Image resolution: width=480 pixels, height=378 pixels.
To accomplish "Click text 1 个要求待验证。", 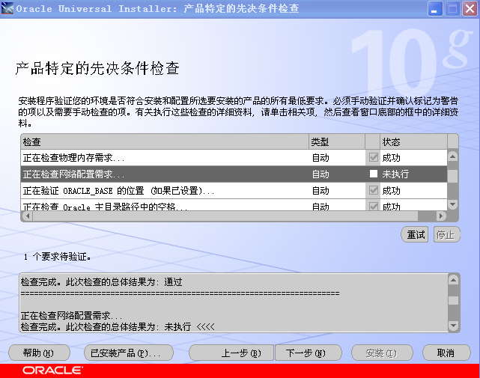I will coord(57,257).
